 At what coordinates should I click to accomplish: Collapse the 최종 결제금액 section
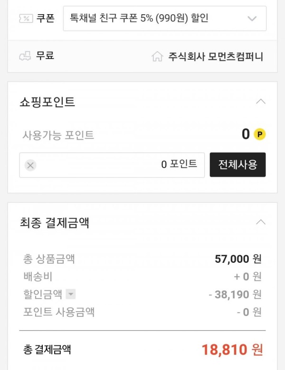click(261, 222)
